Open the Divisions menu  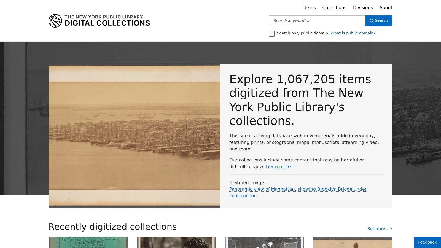363,7
